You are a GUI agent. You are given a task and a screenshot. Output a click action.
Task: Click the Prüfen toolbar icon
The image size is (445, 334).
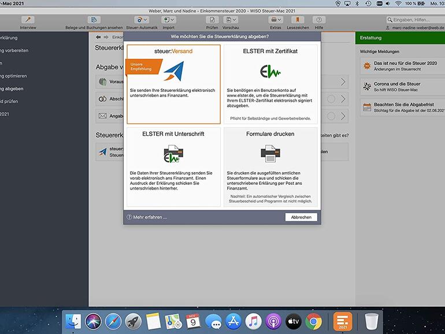[212, 20]
